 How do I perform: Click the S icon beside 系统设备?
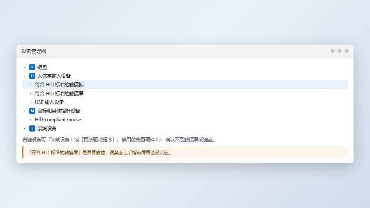[32, 128]
